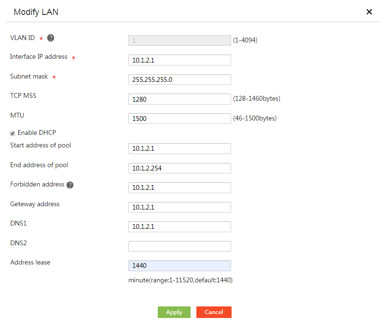Focus the Interface IP address field
385x331 pixels.
pos(179,60)
